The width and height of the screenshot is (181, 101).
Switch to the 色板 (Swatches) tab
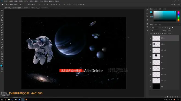[155, 9]
